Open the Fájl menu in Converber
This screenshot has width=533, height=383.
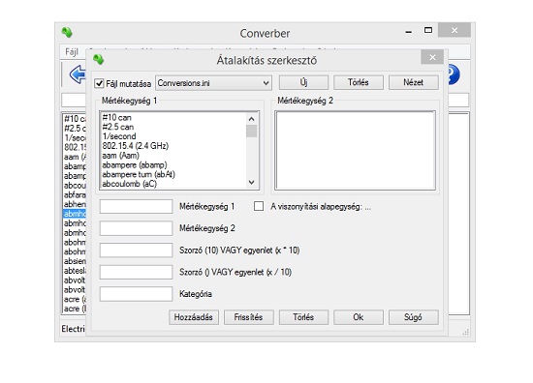click(72, 52)
